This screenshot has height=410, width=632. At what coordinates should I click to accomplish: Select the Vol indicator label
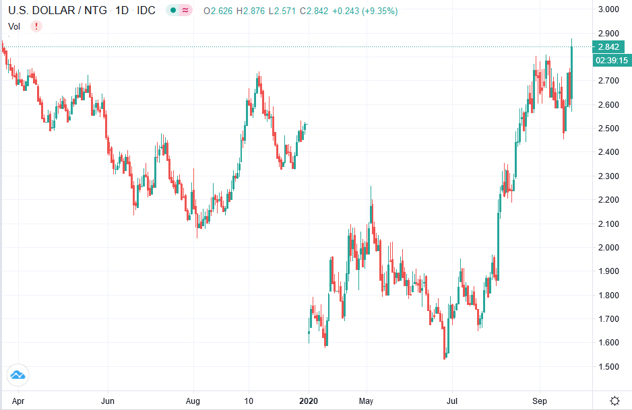(x=14, y=26)
